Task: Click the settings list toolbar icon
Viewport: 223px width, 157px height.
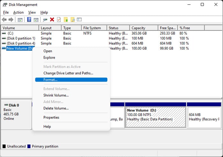Action: [79, 19]
